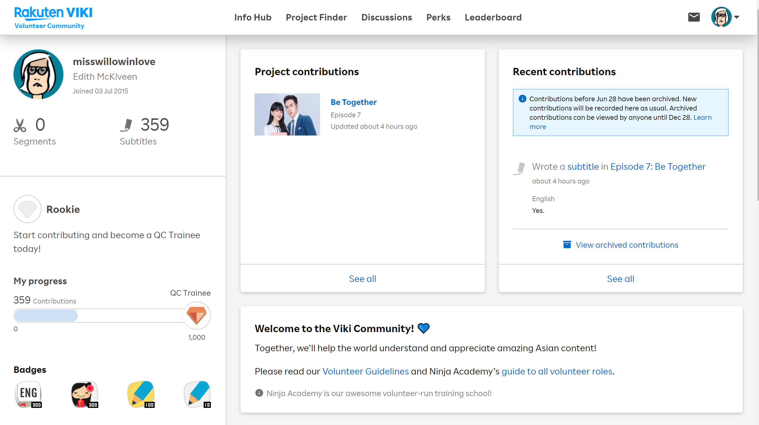Expand the account avatar dropdown arrow
Image resolution: width=759 pixels, height=425 pixels.
(737, 17)
